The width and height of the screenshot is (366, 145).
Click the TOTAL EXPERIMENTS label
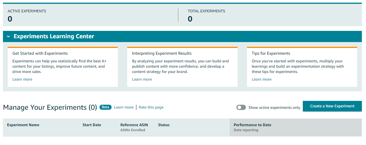click(x=206, y=11)
